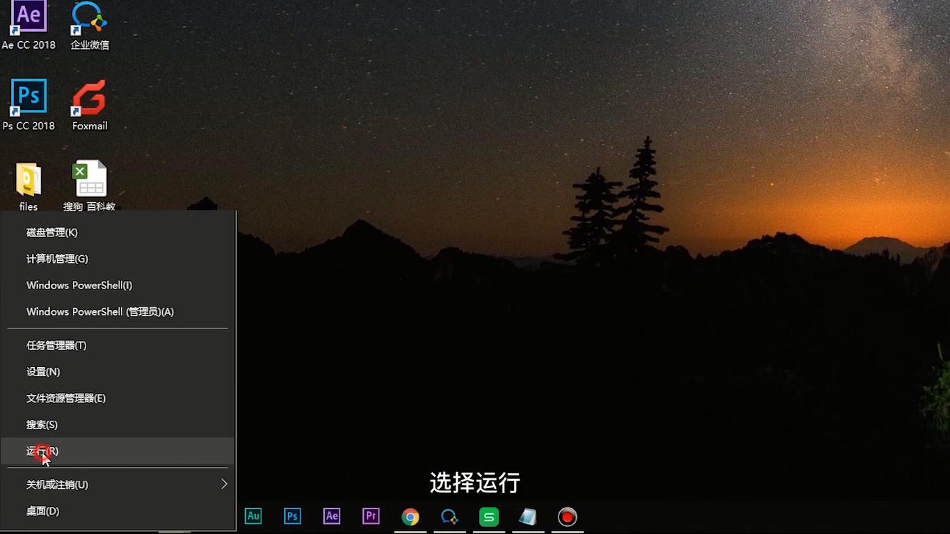The image size is (950, 534).
Task: Open the Foxmail desktop icon
Action: point(90,104)
